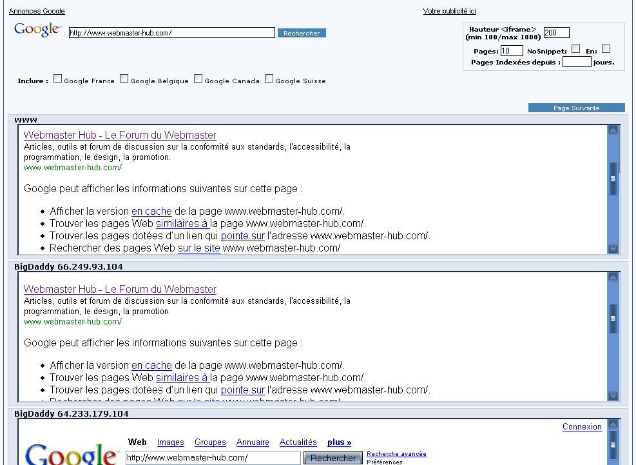Expand the "plus »" menu link
This screenshot has width=636, height=465.
click(340, 442)
